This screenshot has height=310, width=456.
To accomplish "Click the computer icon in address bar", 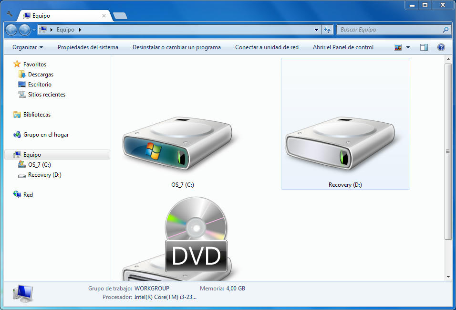I will coord(43,30).
